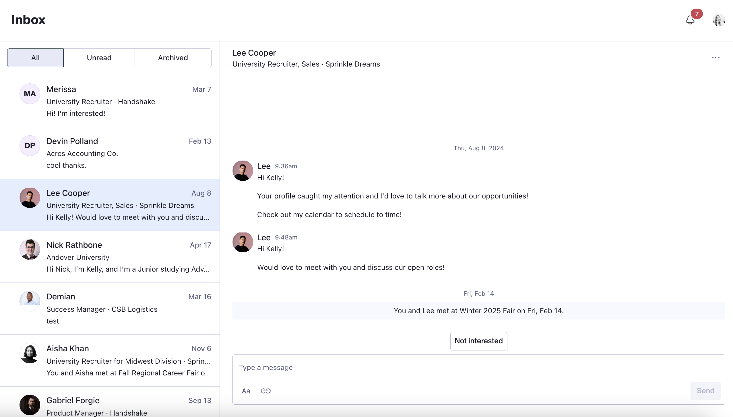The image size is (733, 417).
Task: Click the Mar 7 date on Merissa's row
Action: (x=202, y=89)
